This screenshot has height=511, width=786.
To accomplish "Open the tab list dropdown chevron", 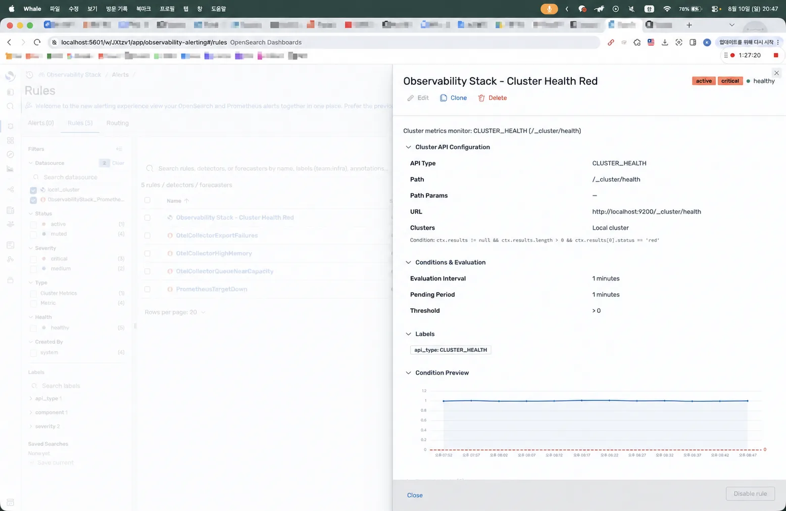I will pos(731,25).
